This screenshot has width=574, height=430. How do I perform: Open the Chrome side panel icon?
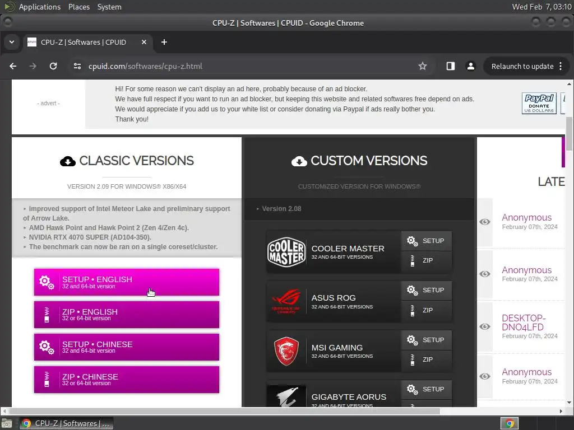tap(451, 66)
